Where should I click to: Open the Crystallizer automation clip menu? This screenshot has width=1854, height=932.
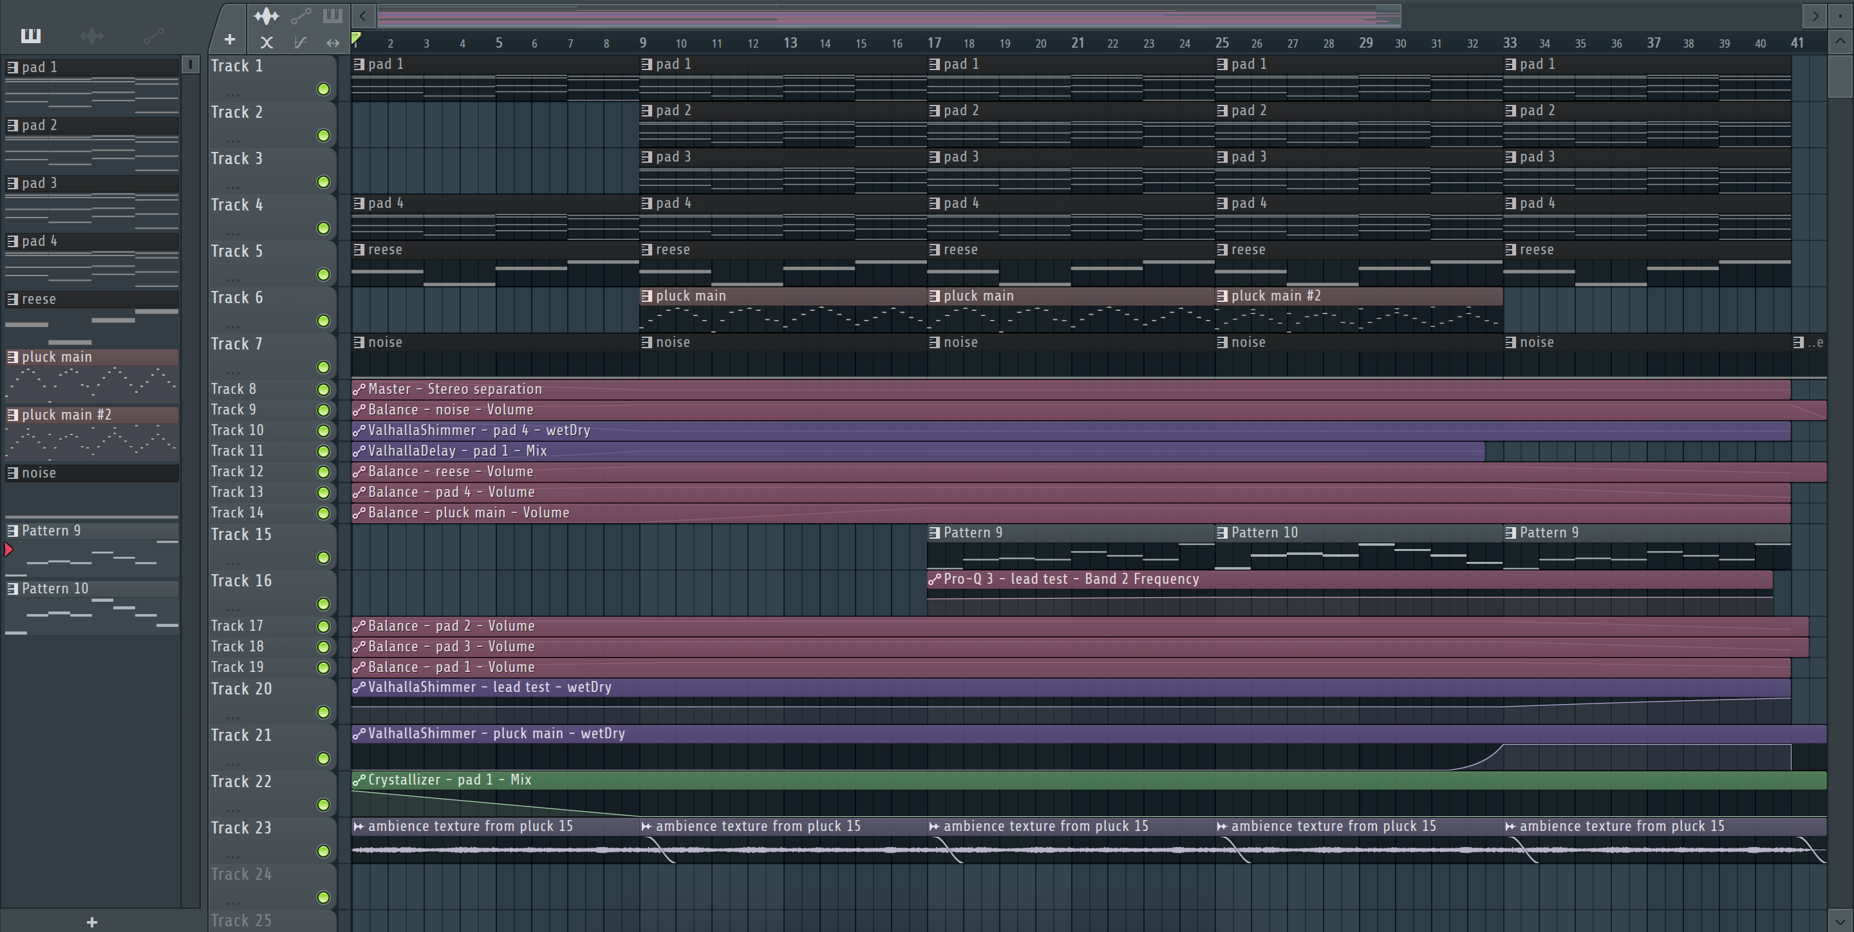359,780
